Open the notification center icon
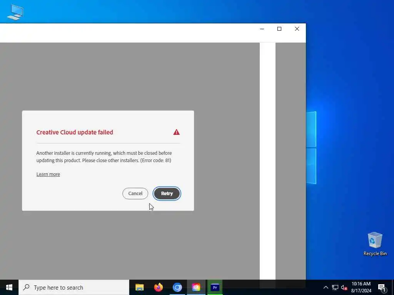Image resolution: width=394 pixels, height=295 pixels. (382, 287)
